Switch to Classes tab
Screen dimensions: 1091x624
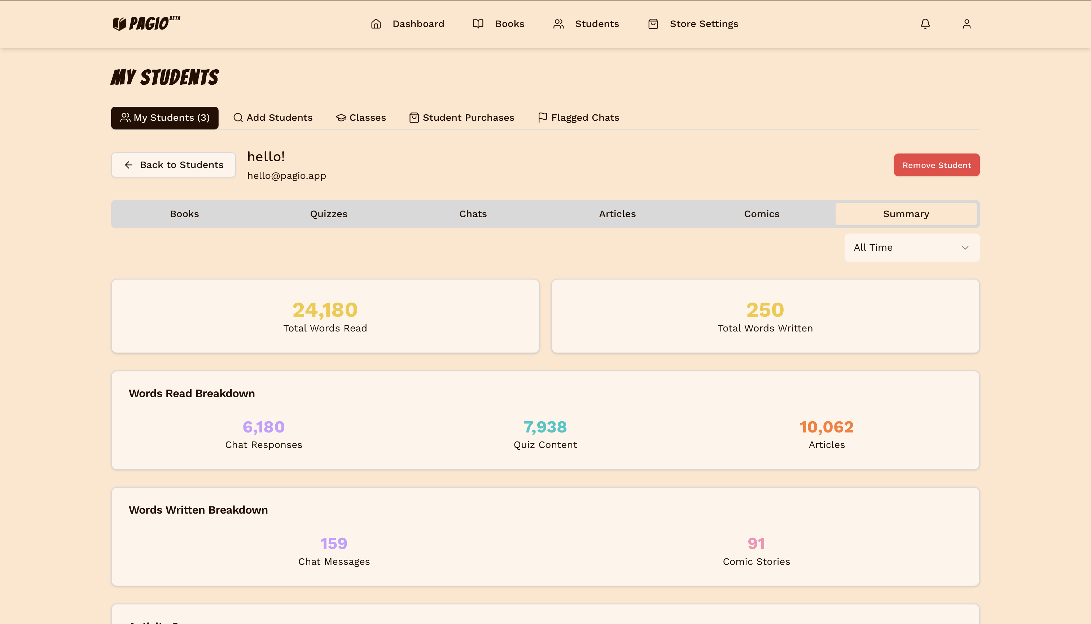[x=361, y=118]
